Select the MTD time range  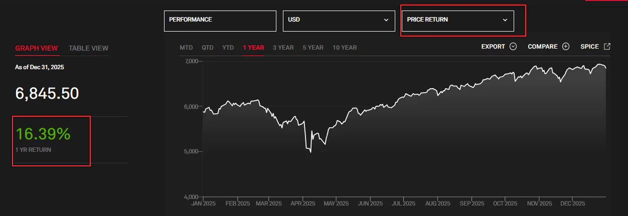tap(186, 48)
